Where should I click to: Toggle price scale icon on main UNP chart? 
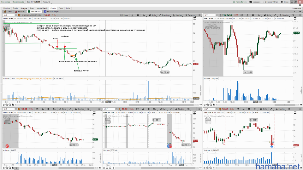tap(195, 19)
